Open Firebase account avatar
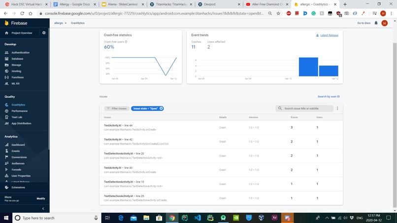 pos(384,23)
